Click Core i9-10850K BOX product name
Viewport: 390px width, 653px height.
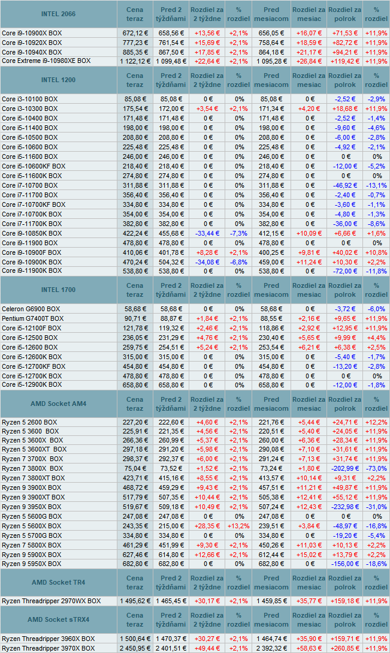(32, 233)
